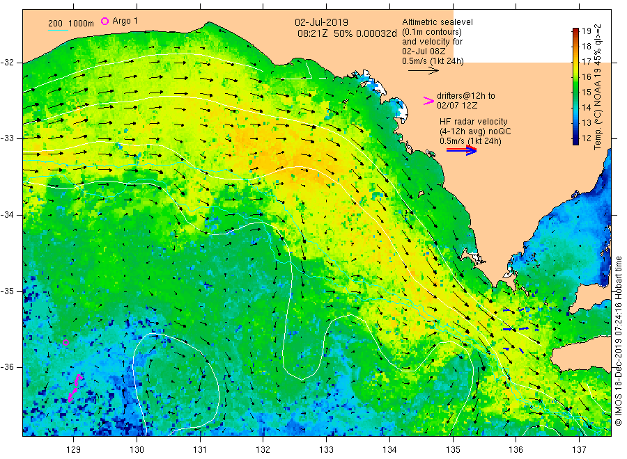
Task: Click the colorbar value 16
Action: (x=586, y=77)
